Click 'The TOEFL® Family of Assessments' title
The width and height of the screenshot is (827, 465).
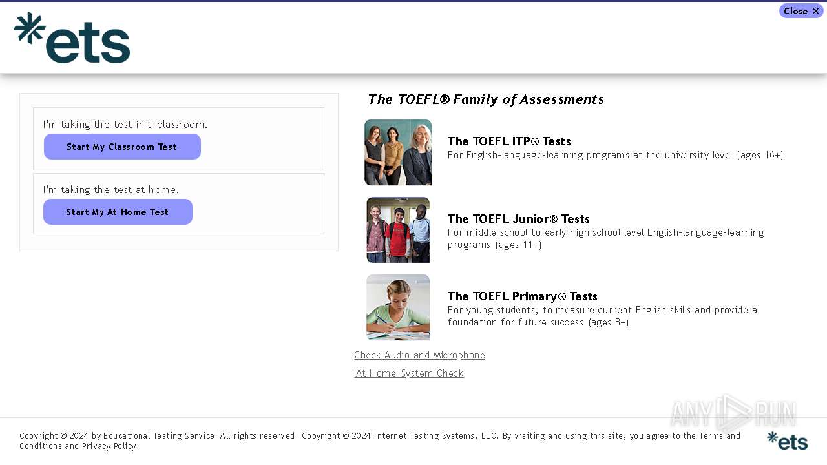coord(486,99)
